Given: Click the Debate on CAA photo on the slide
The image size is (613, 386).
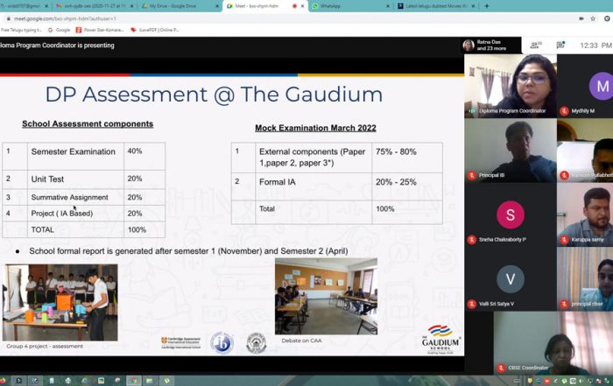Looking at the screenshot, I should (326, 296).
